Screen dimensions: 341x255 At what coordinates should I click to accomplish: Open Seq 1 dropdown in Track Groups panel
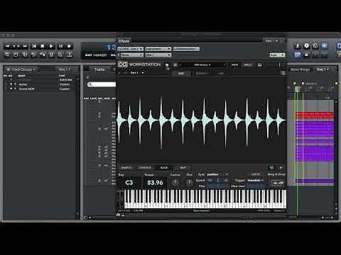[x=65, y=69]
